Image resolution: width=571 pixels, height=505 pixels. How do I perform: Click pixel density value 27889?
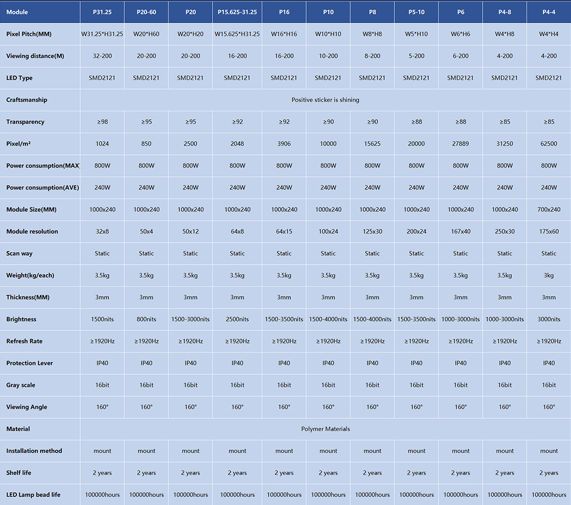point(461,143)
